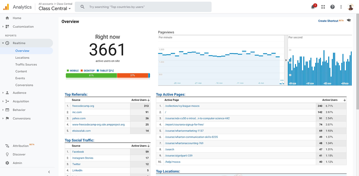359x176 pixels.
Task: Open the Google apps grid
Action: click(x=323, y=7)
